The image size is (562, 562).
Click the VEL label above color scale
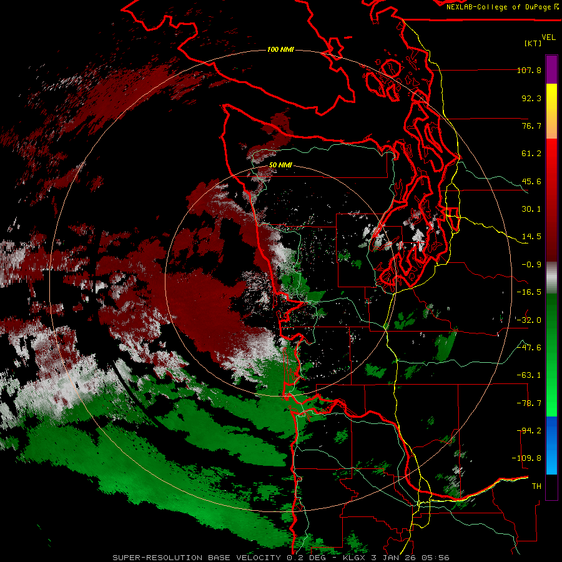[x=548, y=37]
